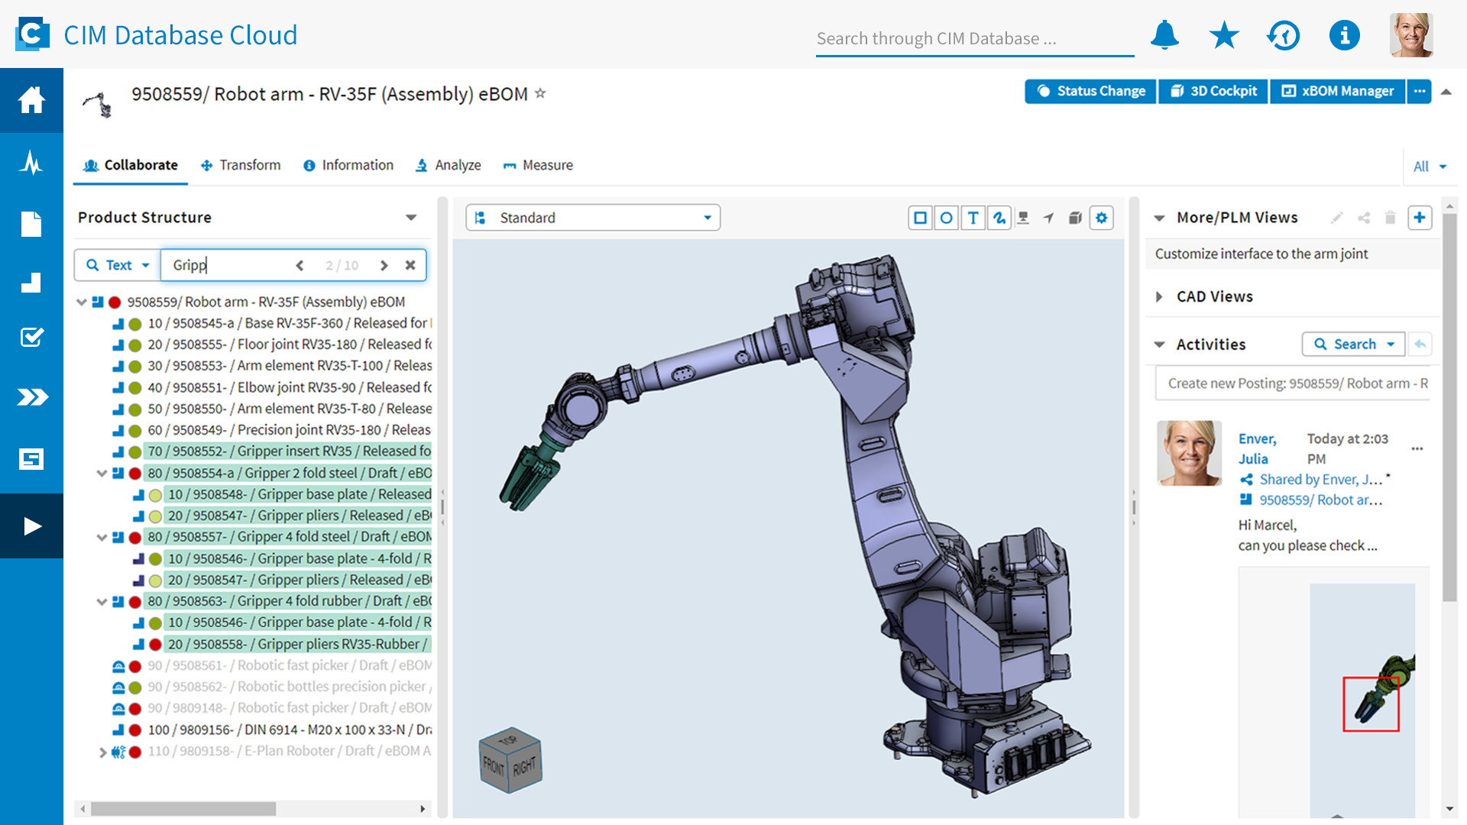Collapse the Activities section
The width and height of the screenshot is (1467, 825).
click(x=1159, y=345)
